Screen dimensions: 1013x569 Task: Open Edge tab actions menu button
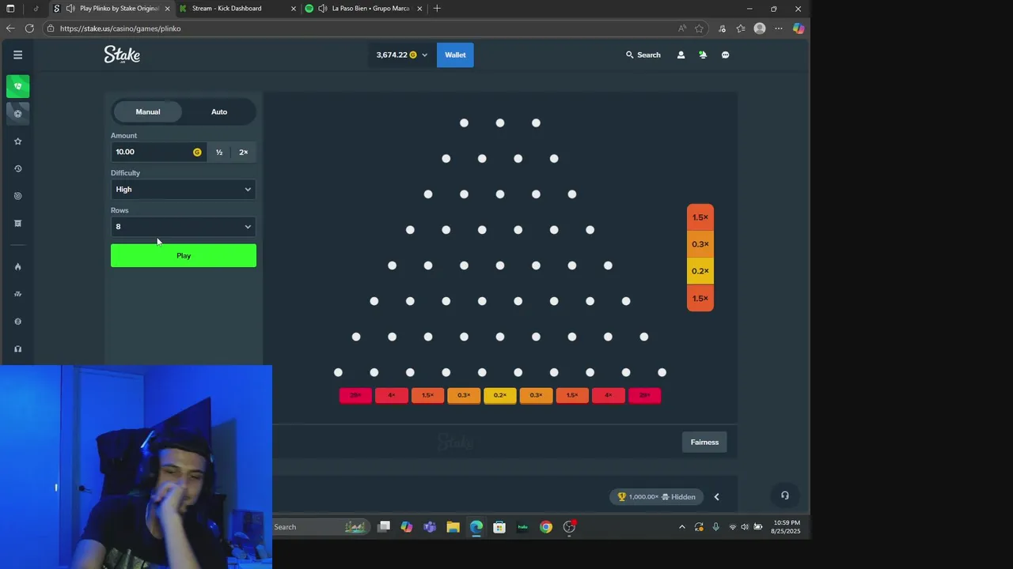point(10,9)
